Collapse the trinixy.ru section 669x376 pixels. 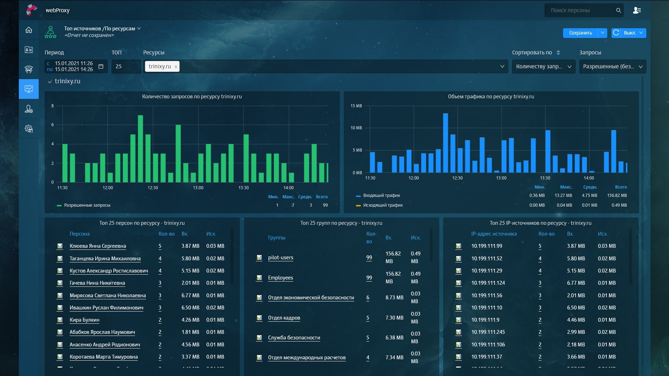click(50, 82)
